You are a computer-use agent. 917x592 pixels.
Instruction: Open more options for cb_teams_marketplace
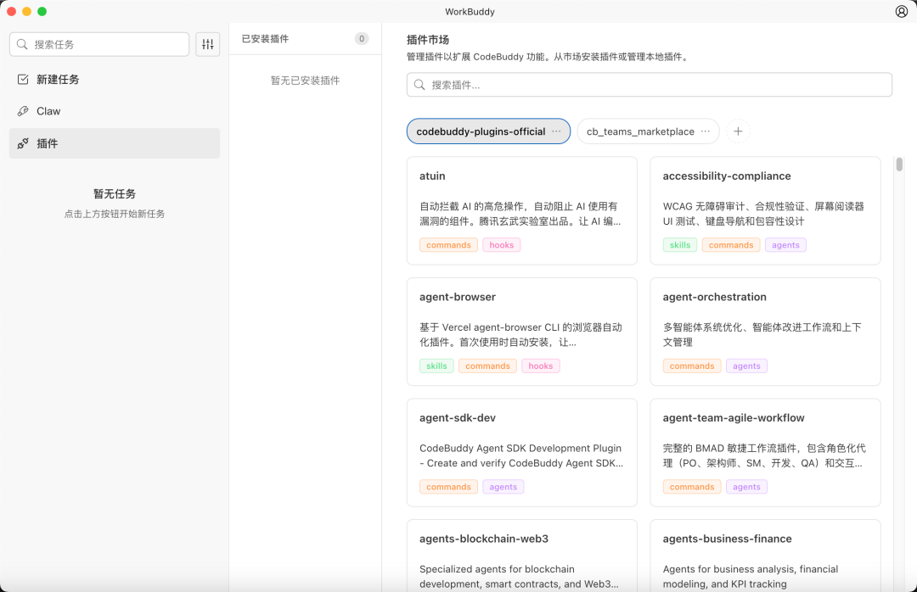706,131
